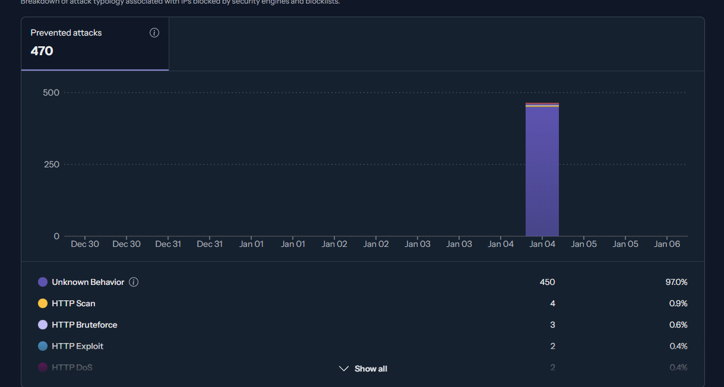Click the 470 prevented attacks count

tap(42, 51)
